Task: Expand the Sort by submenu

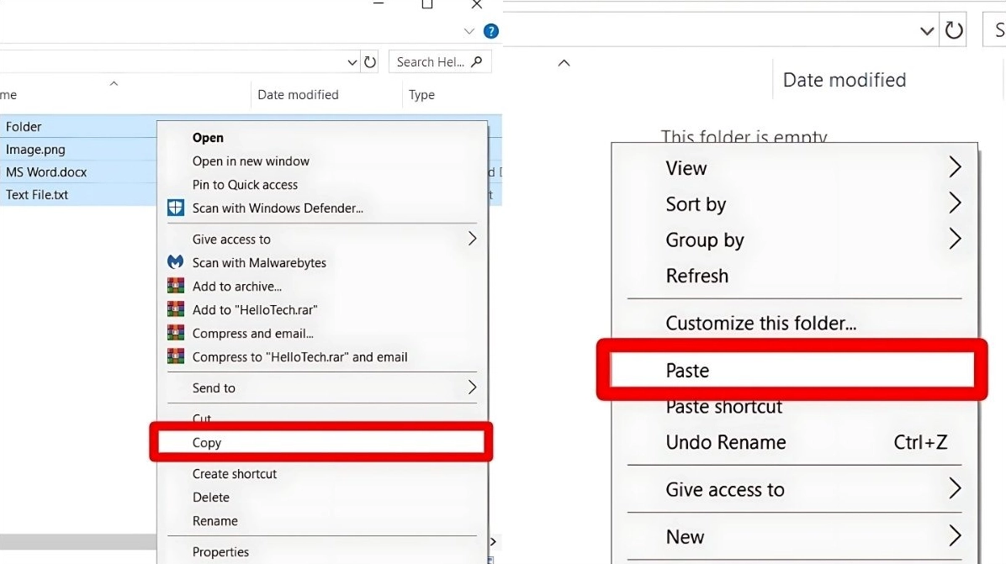Action: [955, 203]
